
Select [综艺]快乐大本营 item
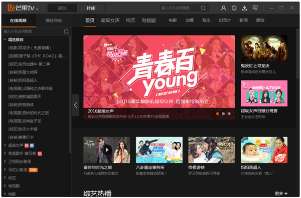coord(23,129)
